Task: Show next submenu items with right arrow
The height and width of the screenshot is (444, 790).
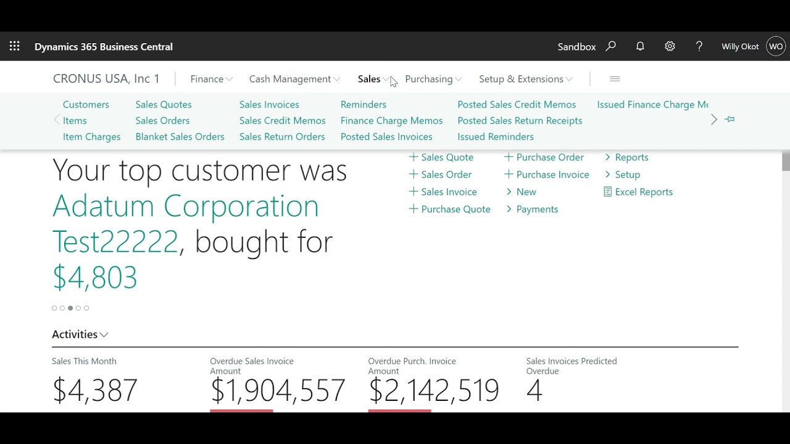Action: 714,120
